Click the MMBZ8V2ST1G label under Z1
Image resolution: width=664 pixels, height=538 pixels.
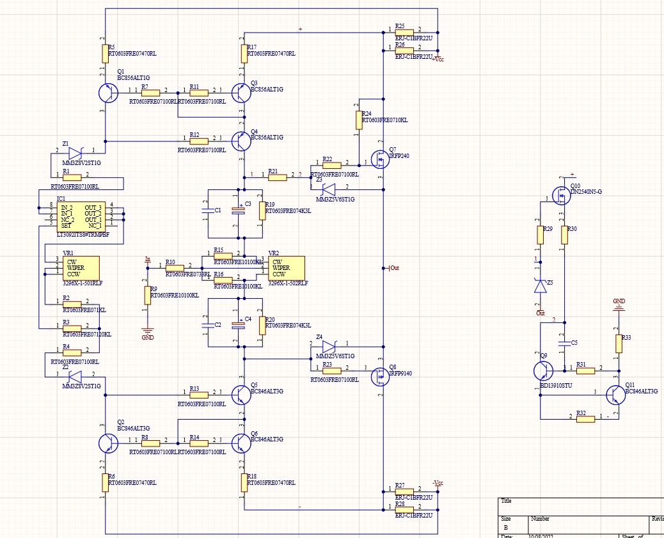coord(82,162)
